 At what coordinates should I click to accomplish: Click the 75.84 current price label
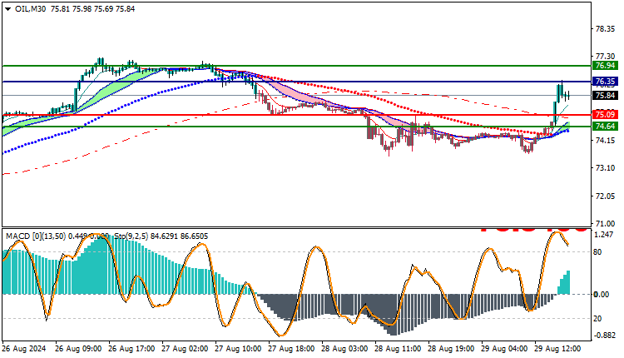click(x=605, y=95)
